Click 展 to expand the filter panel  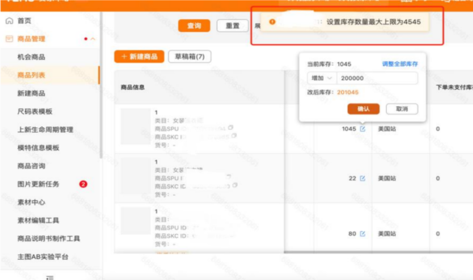(258, 25)
